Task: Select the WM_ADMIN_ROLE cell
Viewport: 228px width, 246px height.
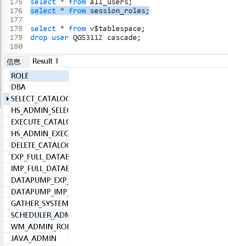Action: [x=39, y=227]
